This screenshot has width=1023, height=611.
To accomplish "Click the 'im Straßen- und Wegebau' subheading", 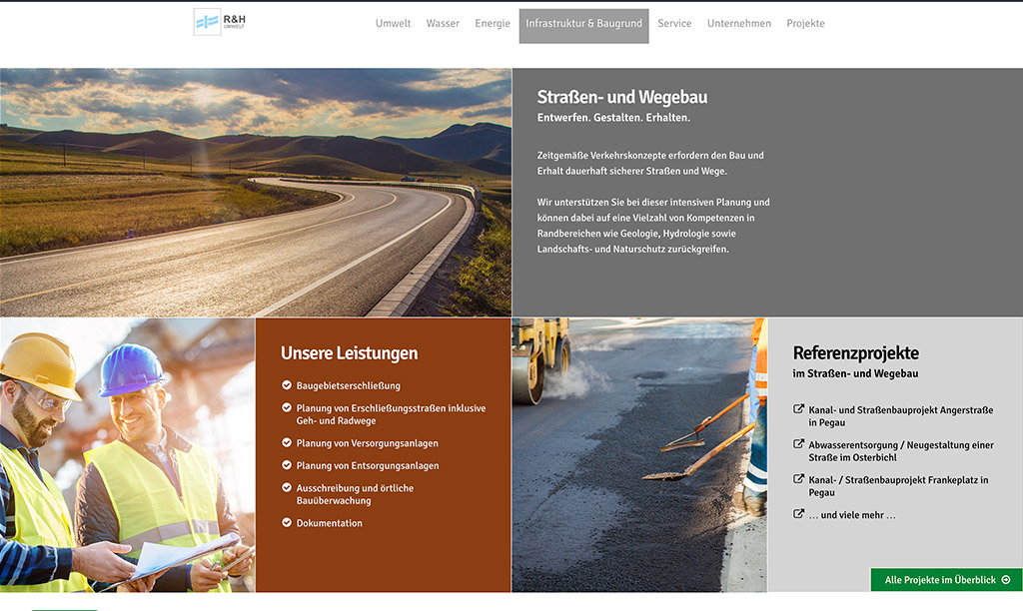I will pyautogui.click(x=855, y=373).
